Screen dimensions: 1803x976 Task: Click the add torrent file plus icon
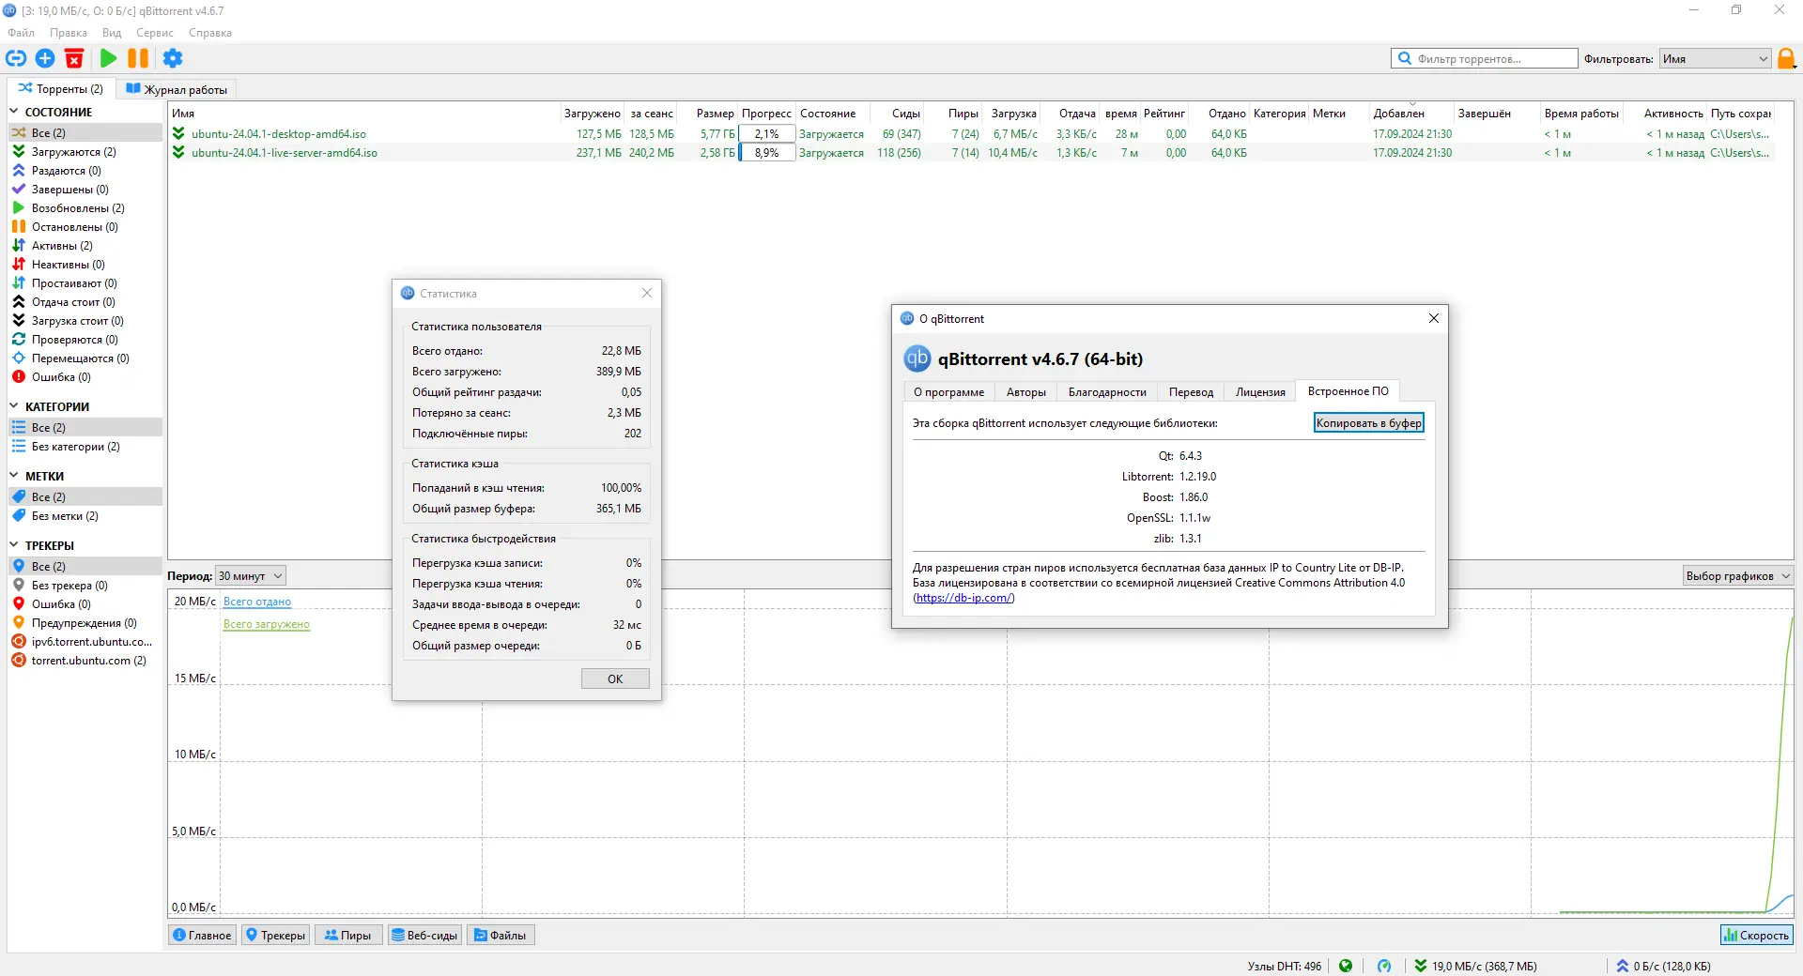point(45,58)
